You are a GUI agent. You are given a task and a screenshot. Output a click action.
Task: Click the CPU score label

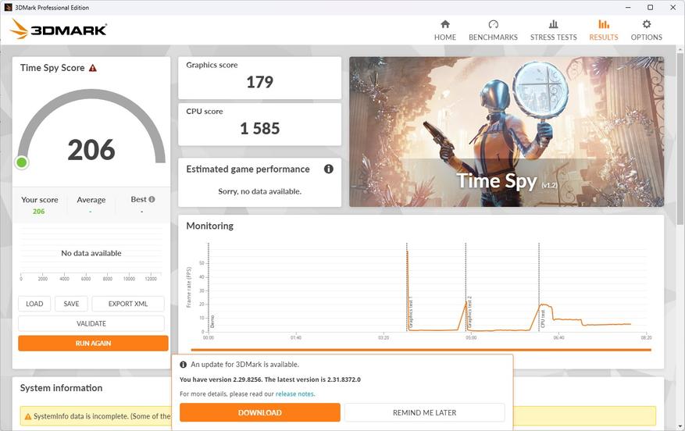pos(205,112)
